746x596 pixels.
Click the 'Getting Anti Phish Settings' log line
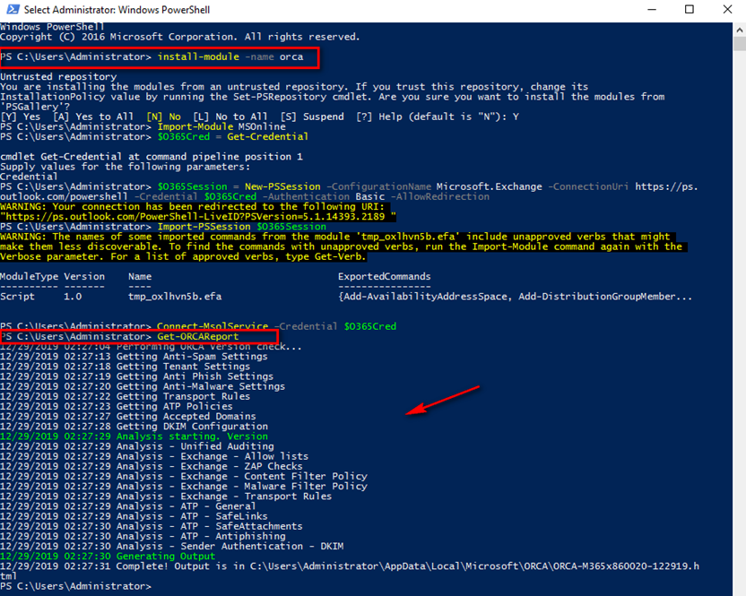136,376
